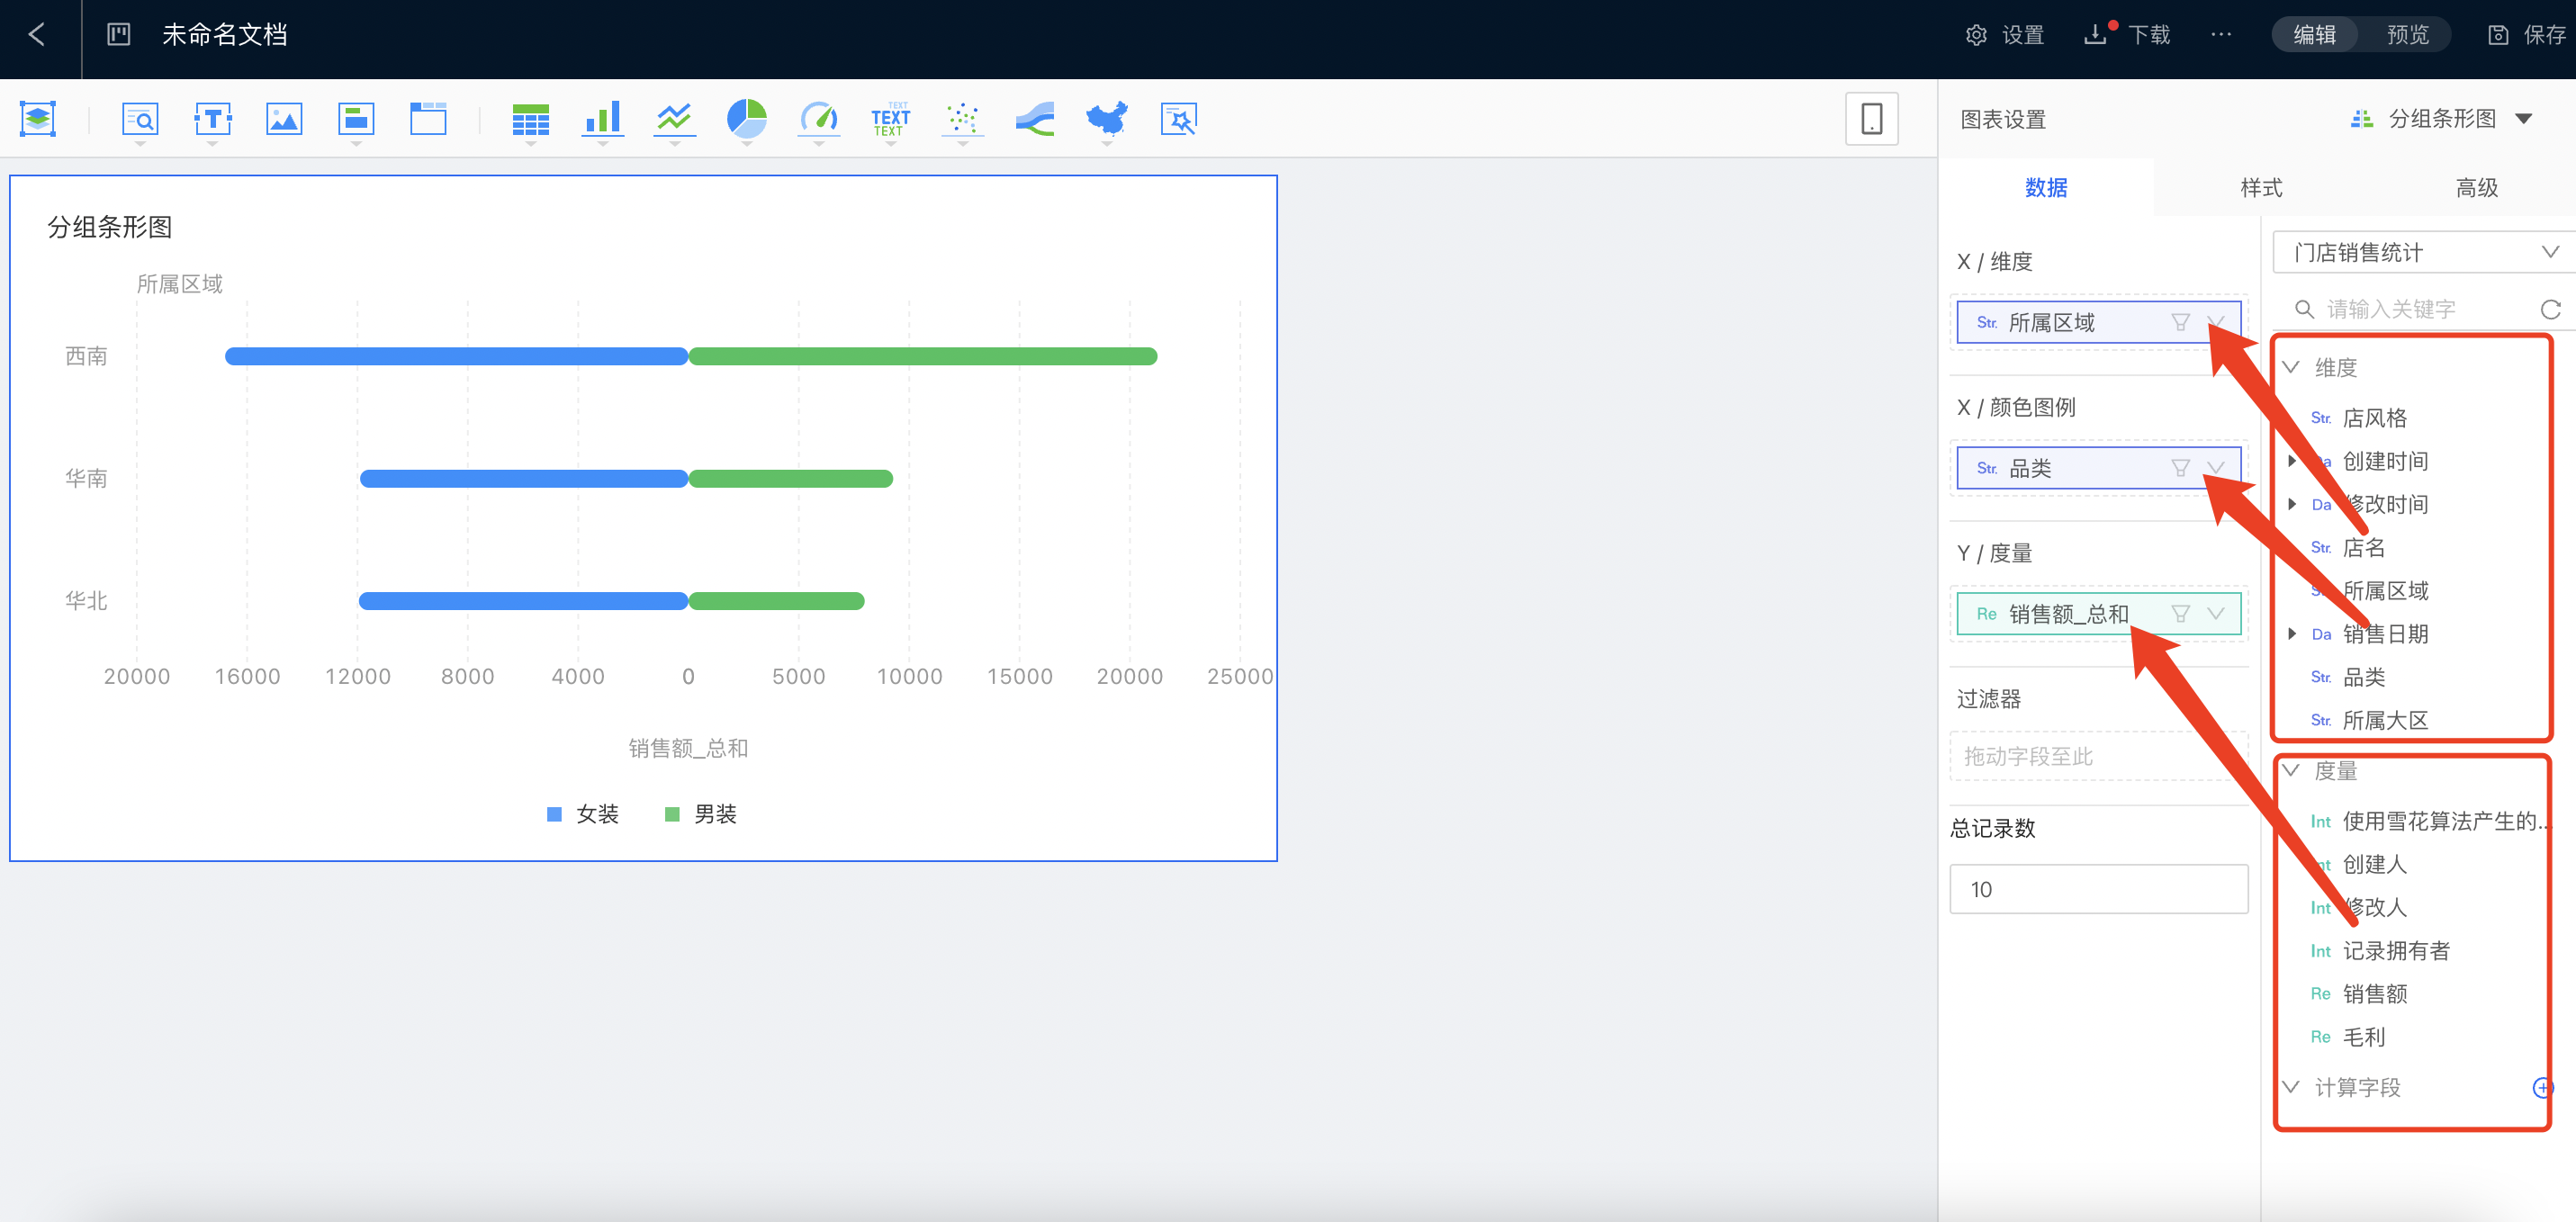Refresh the field list
Viewport: 2576px width, 1222px height.
click(x=2551, y=310)
